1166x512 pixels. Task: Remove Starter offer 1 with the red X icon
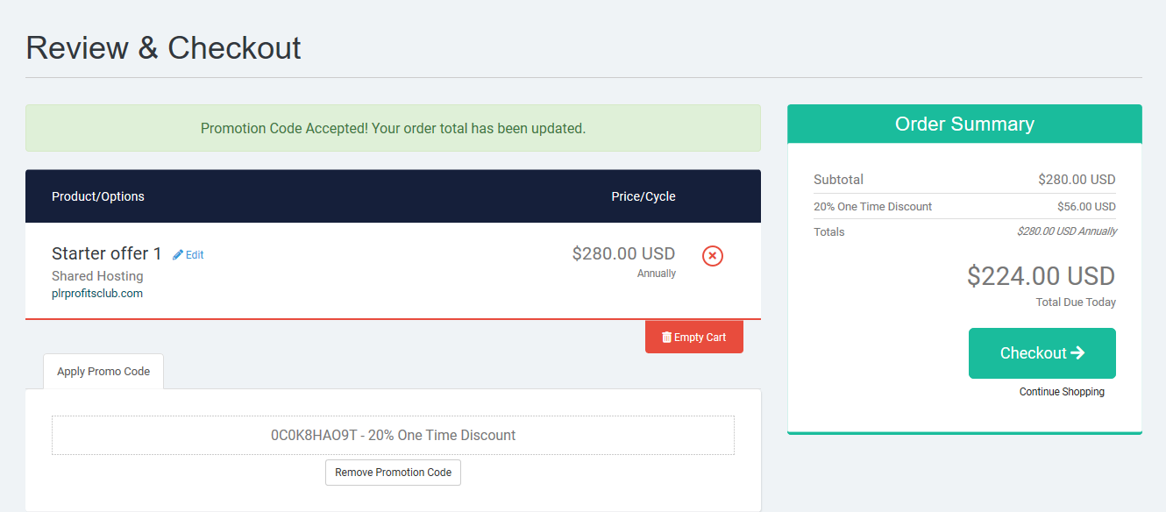click(x=713, y=256)
